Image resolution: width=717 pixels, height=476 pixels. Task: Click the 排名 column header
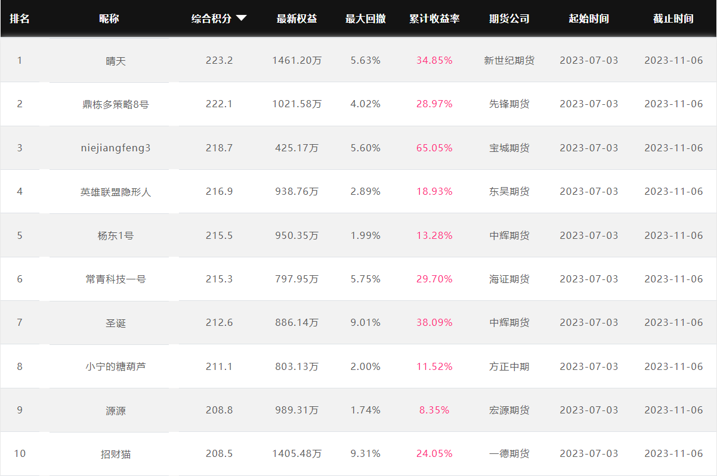click(x=20, y=18)
